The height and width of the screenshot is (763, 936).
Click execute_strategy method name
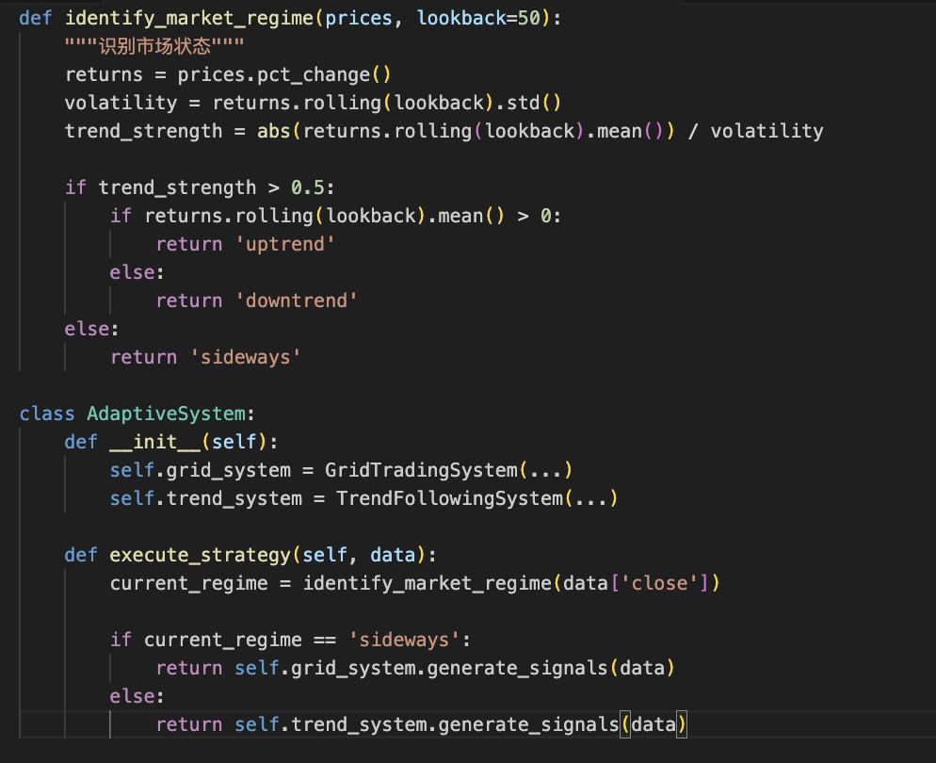point(200,555)
